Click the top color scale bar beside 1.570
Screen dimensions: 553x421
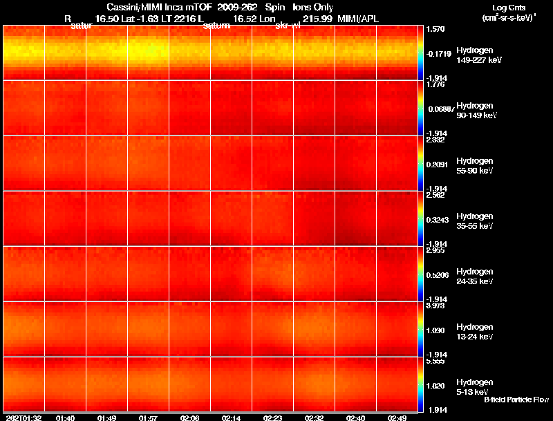(x=420, y=53)
